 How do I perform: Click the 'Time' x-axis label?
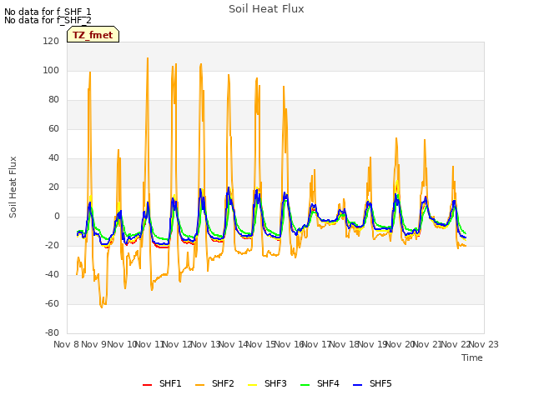472,357
